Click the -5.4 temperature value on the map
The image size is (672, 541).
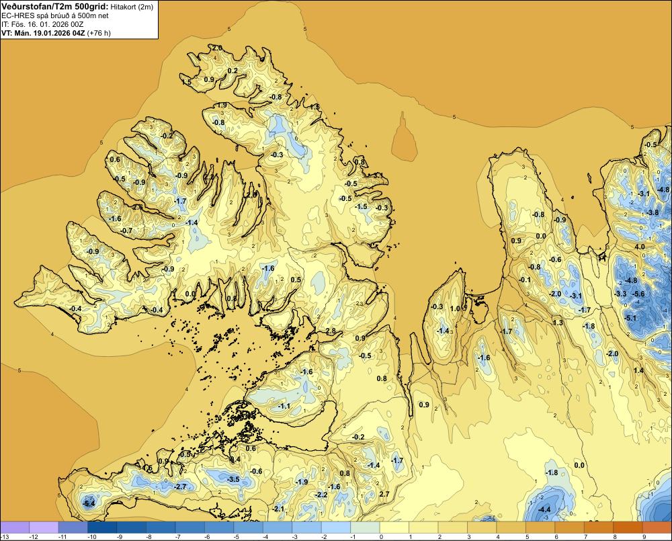pyautogui.click(x=89, y=503)
